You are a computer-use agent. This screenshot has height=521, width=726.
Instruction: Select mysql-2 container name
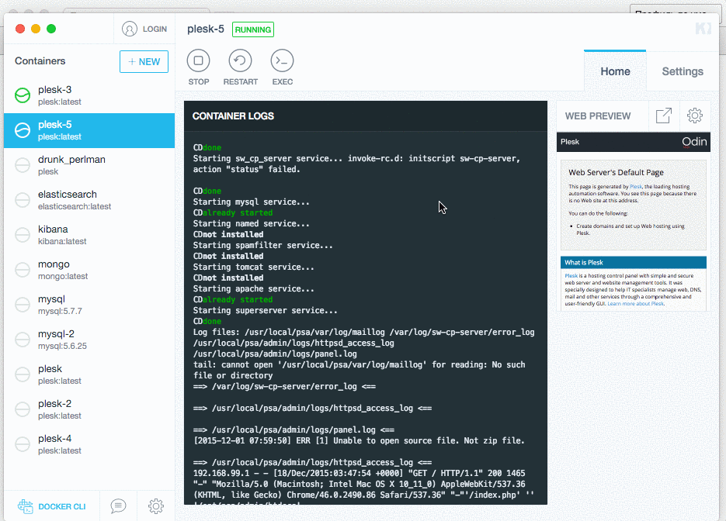pos(56,334)
